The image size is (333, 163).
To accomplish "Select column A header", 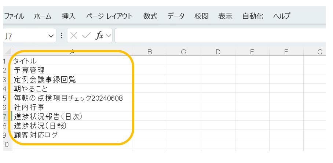I will (72, 52).
